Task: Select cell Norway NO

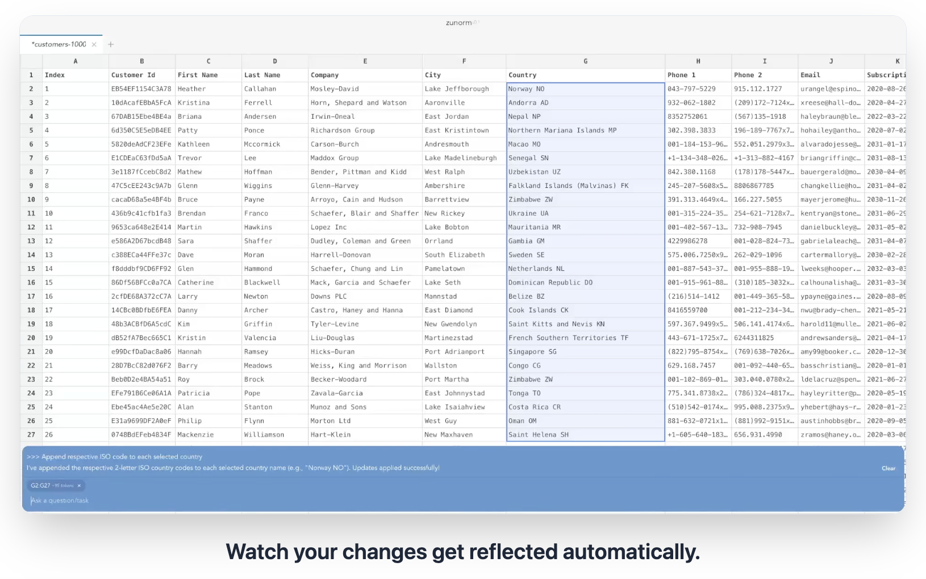Action: click(x=586, y=89)
